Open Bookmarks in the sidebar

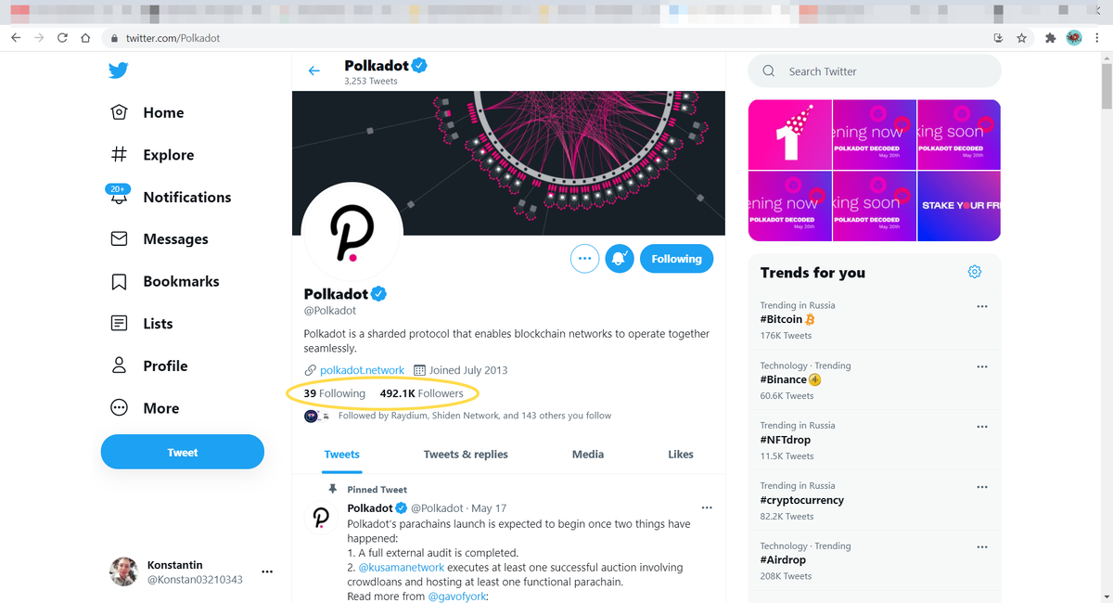click(120, 281)
